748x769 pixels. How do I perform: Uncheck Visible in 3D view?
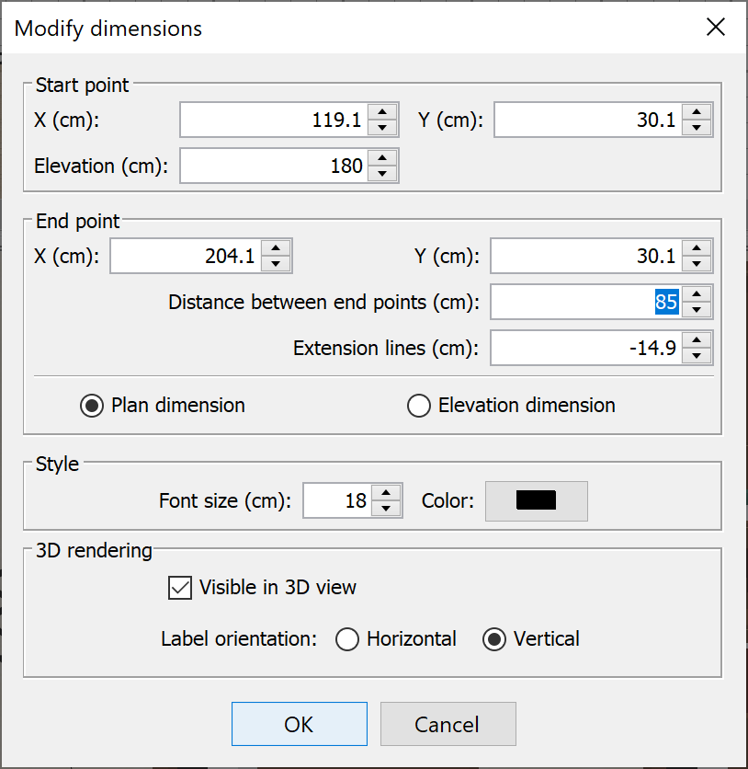(x=179, y=588)
